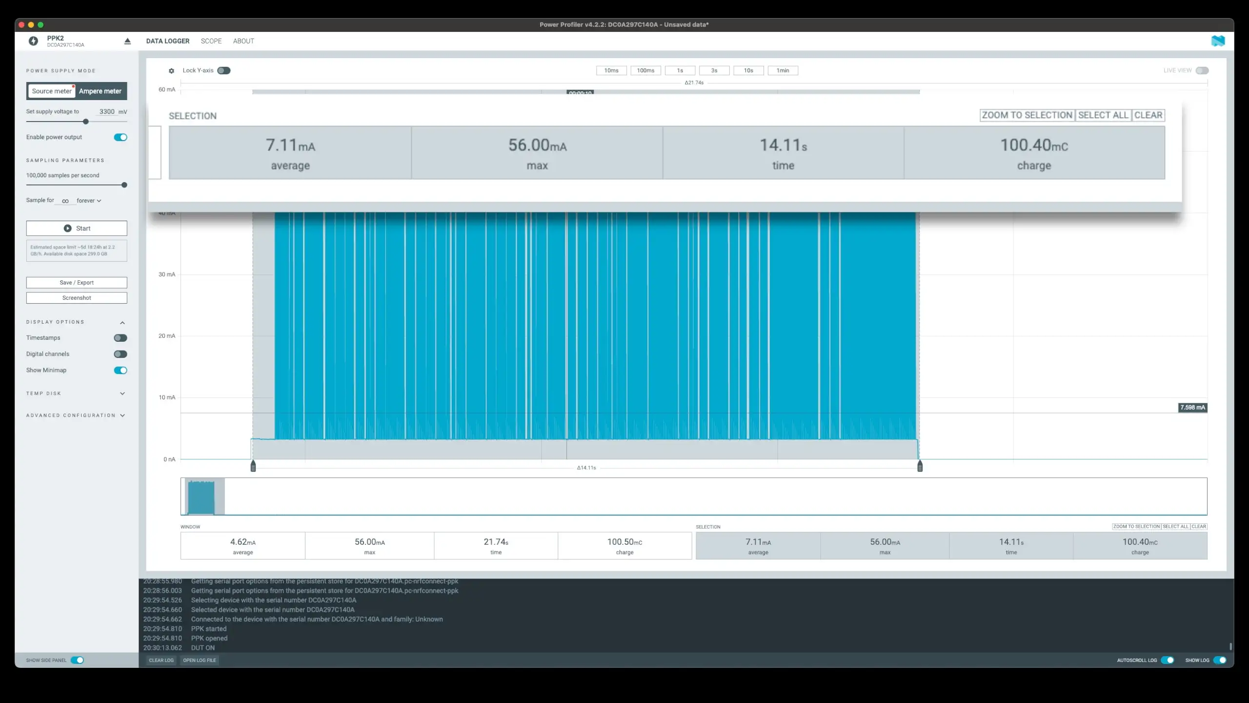The image size is (1249, 703).
Task: Adjust the supply voltage slider
Action: 86,122
